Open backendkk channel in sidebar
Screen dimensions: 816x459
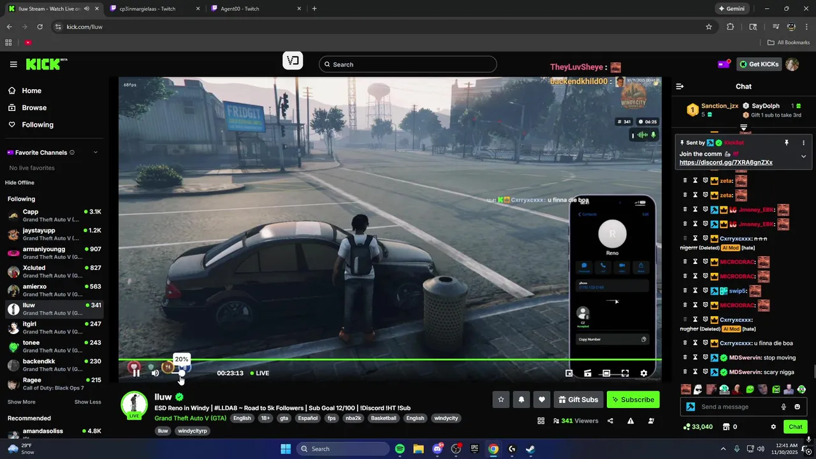coord(54,365)
